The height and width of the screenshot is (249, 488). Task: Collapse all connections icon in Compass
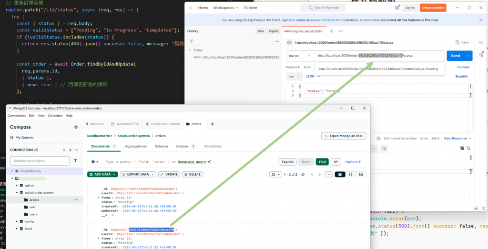(x=64, y=150)
